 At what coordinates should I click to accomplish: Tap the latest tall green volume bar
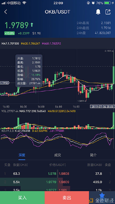[114, 121]
